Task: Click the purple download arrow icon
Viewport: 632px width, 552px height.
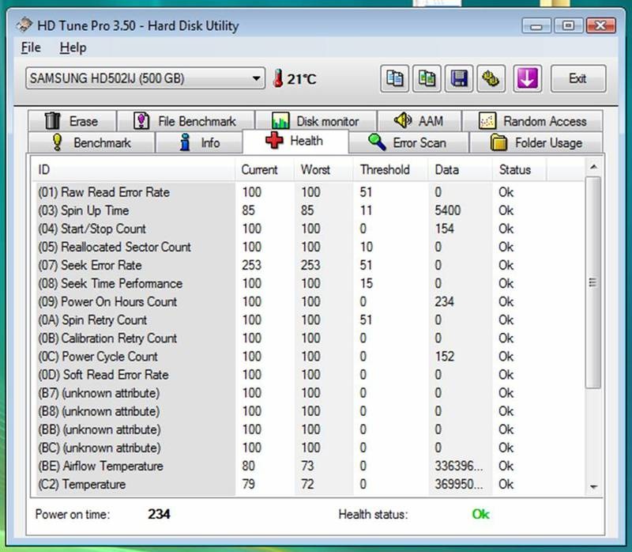Action: point(526,78)
